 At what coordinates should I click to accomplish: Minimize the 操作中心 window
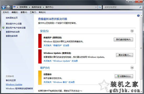coord(129,2)
